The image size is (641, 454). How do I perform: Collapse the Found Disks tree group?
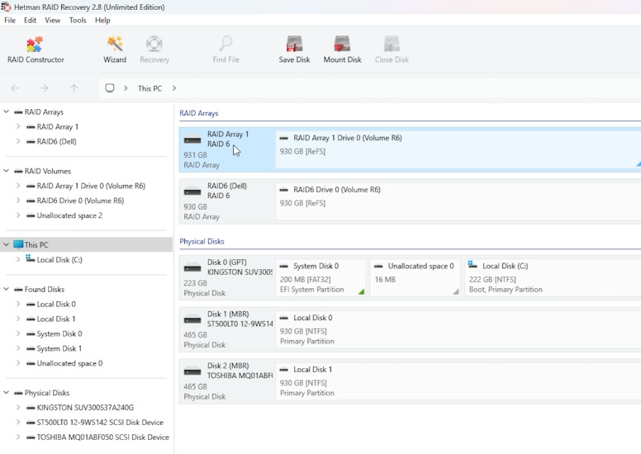[x=6, y=289]
